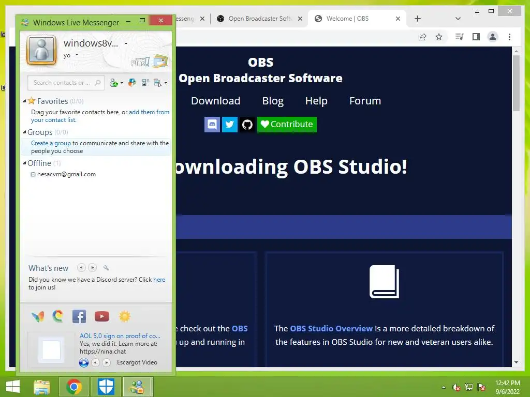This screenshot has width=530, height=397.
Task: Close the Open Broadcaster Software tab
Action: point(300,19)
